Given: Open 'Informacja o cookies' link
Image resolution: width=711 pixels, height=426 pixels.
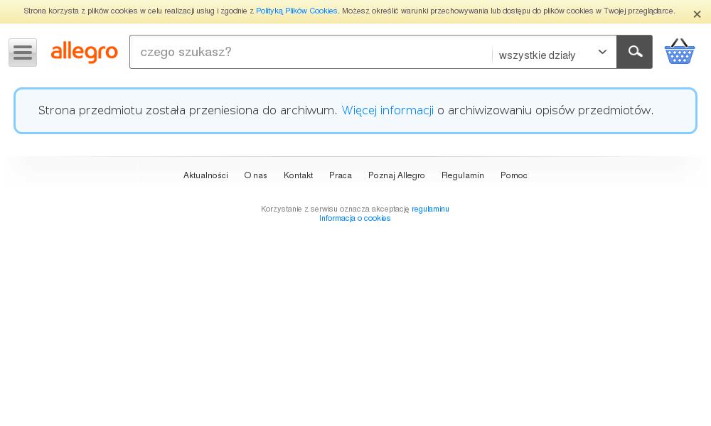Looking at the screenshot, I should click(x=355, y=218).
